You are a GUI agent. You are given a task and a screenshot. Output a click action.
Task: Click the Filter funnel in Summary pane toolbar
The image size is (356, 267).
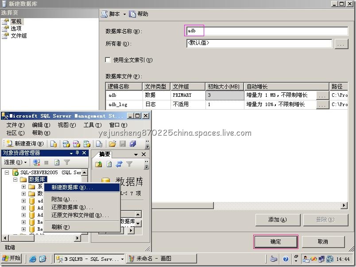129,164
